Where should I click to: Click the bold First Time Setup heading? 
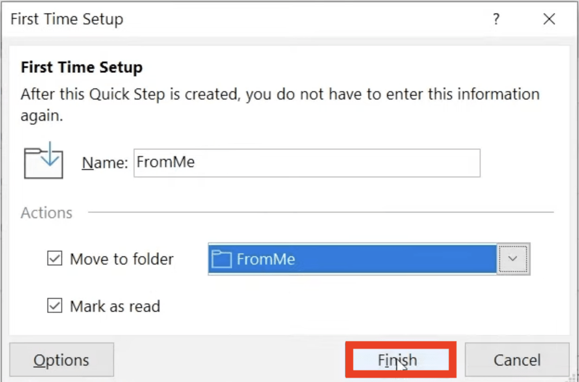point(82,68)
